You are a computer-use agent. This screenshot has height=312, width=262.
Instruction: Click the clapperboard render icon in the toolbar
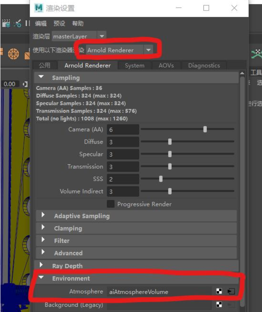pos(6,23)
